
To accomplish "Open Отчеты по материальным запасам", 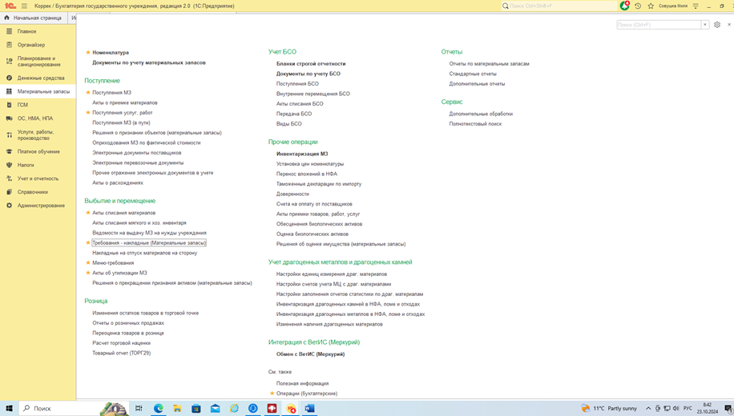I will 489,63.
